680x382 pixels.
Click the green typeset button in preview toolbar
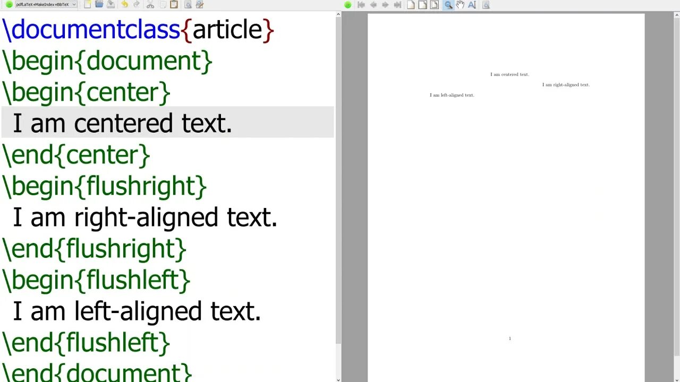point(348,5)
